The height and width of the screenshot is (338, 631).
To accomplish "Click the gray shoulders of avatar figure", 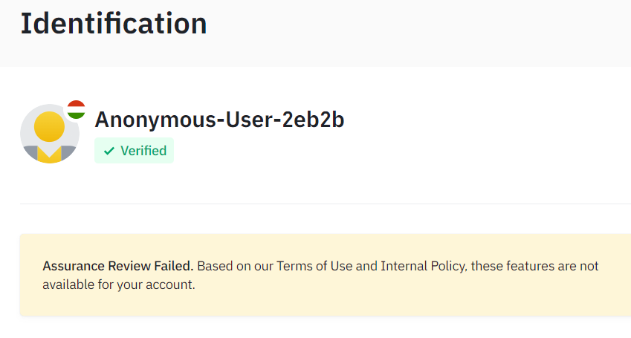I will click(x=30, y=152).
